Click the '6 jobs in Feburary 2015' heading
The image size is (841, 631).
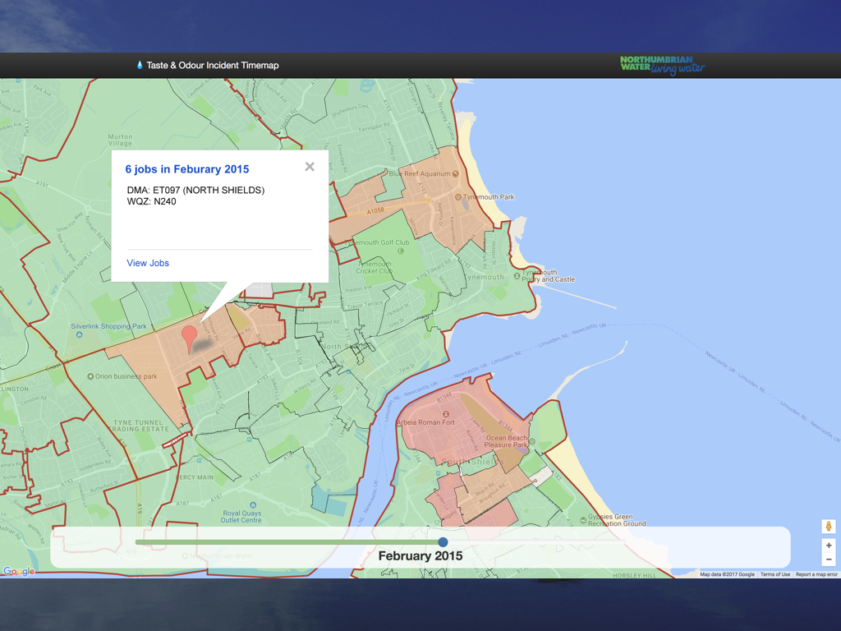[x=187, y=169]
